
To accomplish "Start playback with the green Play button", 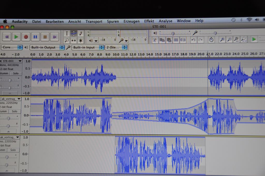I will pos(16,37).
